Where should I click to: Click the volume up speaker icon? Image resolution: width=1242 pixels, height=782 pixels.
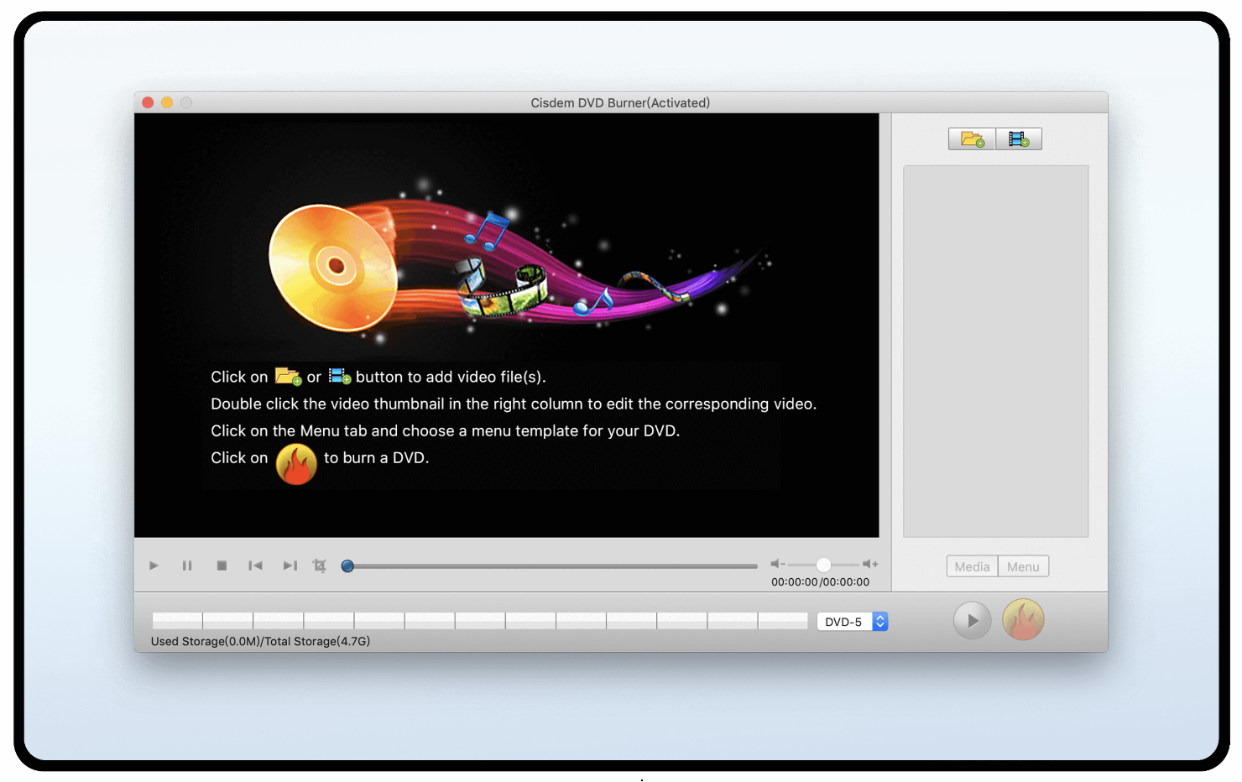[x=870, y=565]
